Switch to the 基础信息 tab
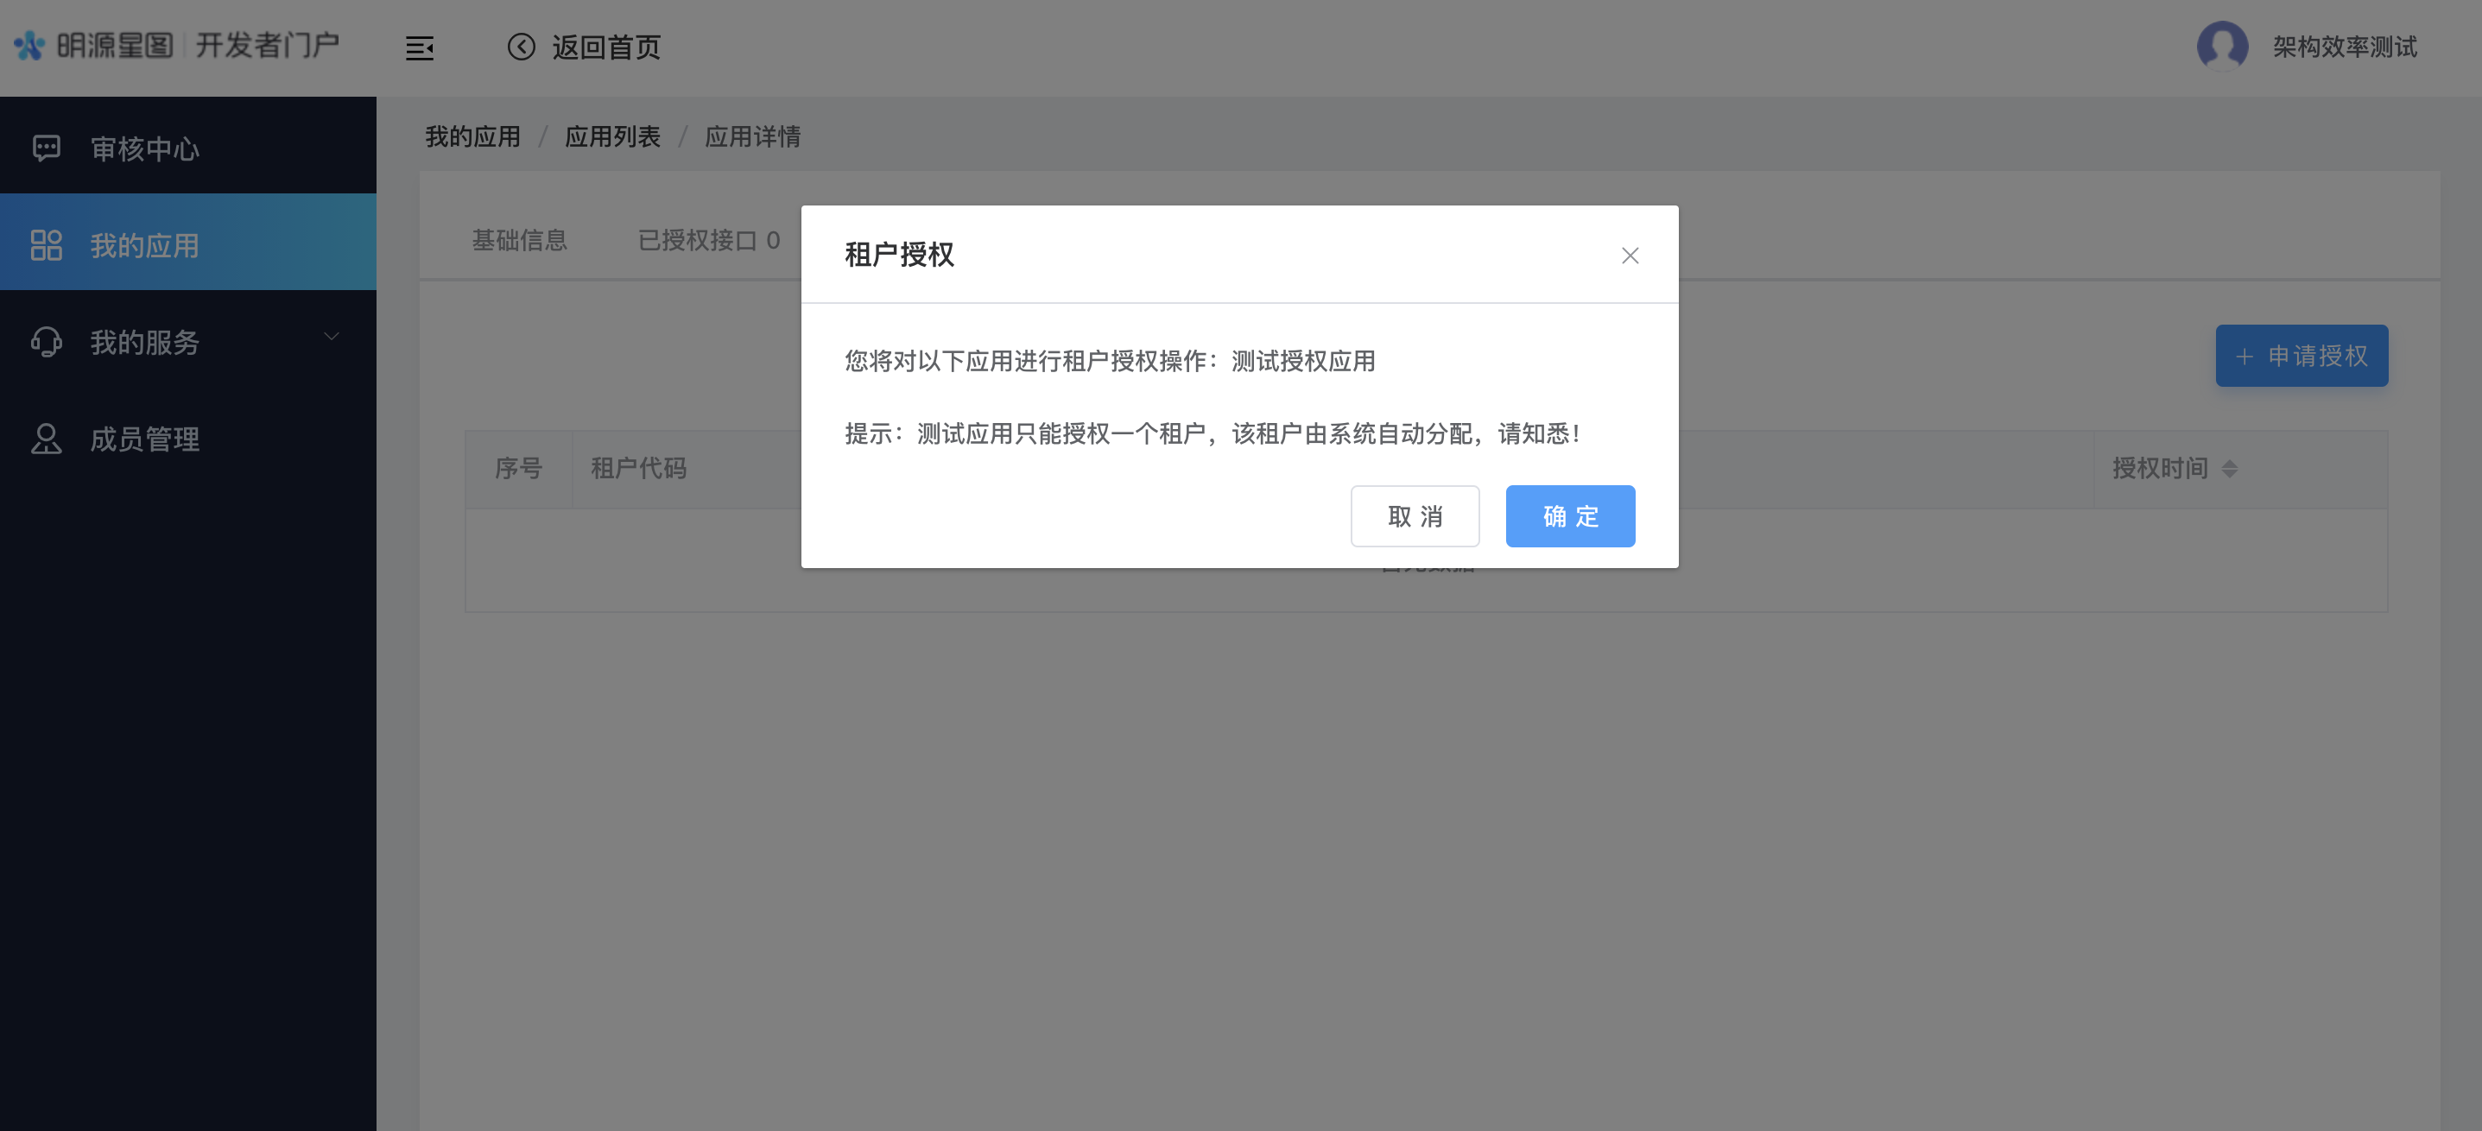2482x1131 pixels. click(519, 240)
